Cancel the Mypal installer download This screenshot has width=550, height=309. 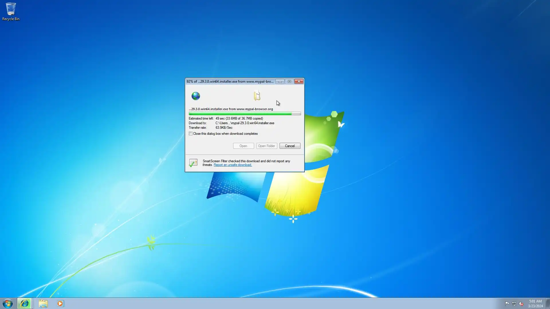290,146
